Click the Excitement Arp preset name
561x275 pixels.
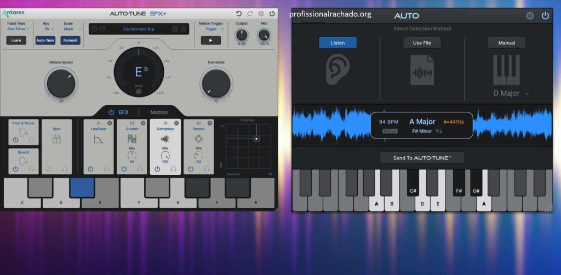139,29
